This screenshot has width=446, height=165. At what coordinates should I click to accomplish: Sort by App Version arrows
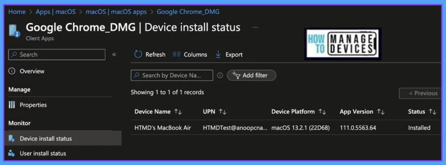coord(381,112)
